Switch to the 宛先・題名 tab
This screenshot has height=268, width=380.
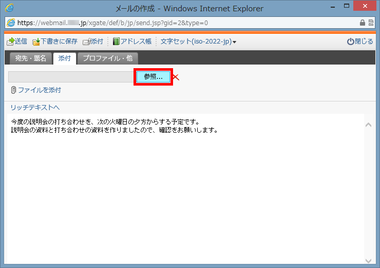(x=31, y=58)
